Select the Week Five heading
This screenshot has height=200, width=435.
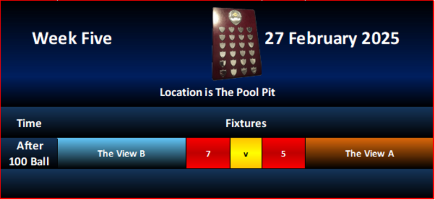pyautogui.click(x=72, y=38)
